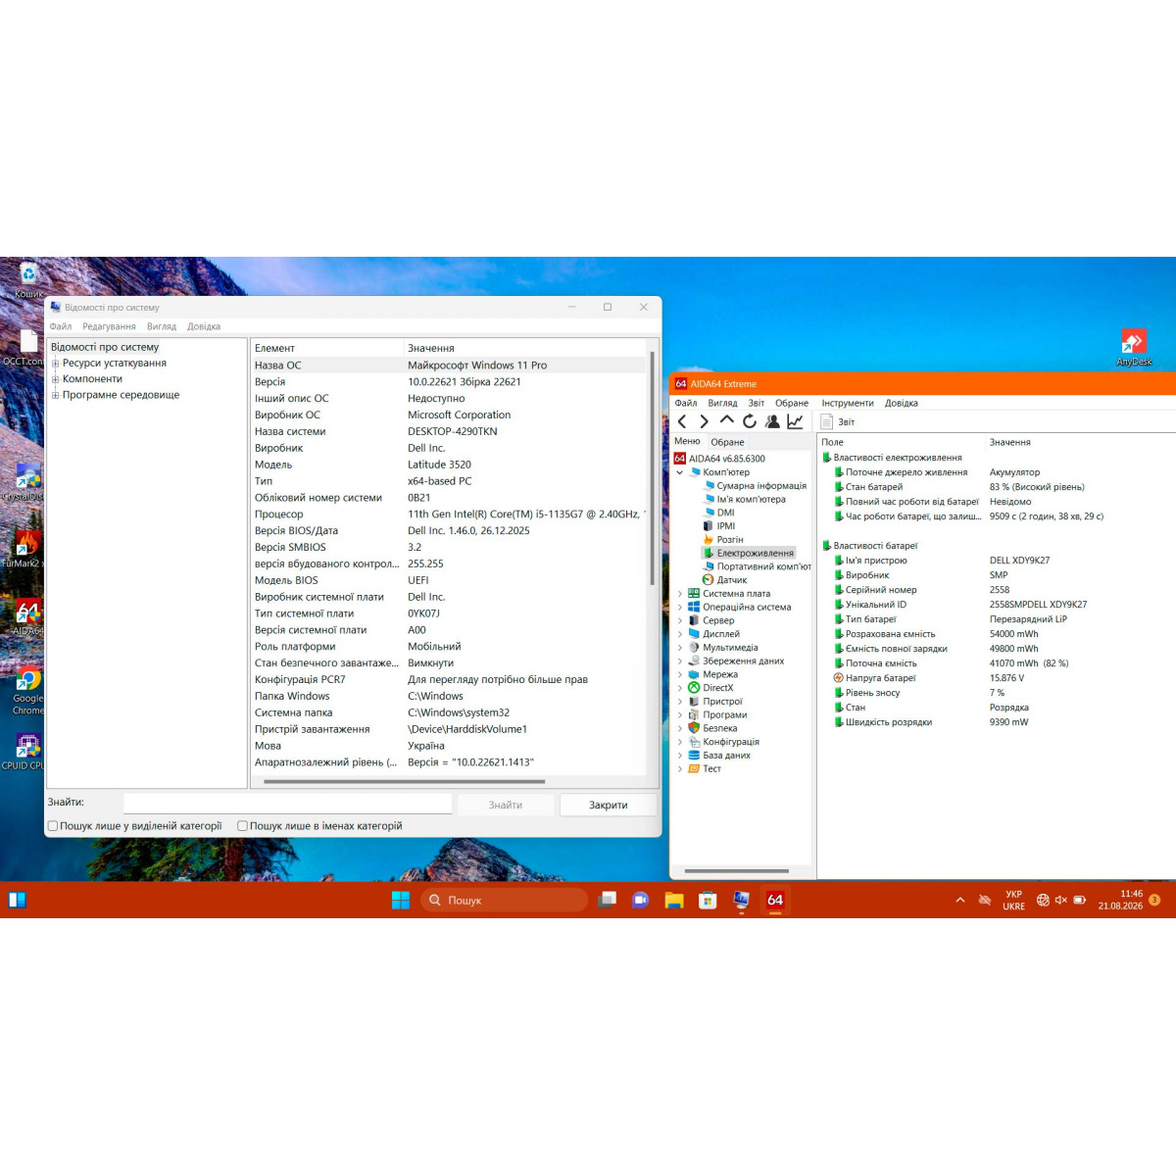Open the widgets button on the taskbar
Screen dimensions: 1176x1176
[x=18, y=900]
